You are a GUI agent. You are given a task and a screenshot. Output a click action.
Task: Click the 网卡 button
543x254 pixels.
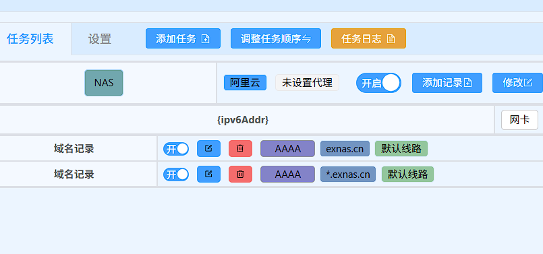519,120
